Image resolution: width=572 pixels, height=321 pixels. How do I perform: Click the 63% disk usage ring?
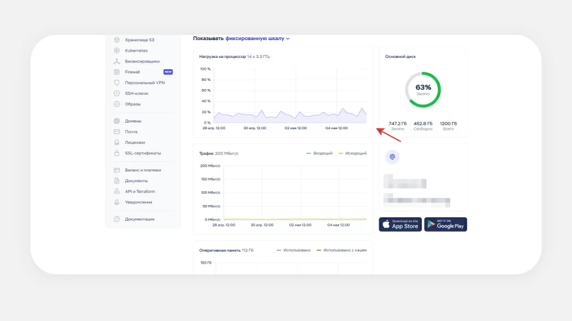click(423, 89)
